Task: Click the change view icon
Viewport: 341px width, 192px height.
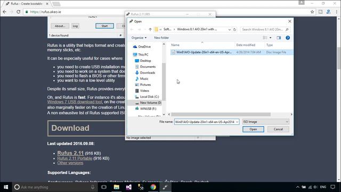Action: [x=265, y=38]
